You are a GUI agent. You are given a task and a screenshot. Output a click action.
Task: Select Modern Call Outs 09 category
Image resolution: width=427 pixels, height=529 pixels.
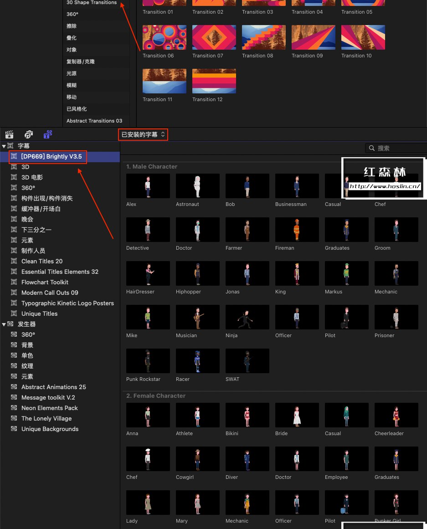[60, 293]
